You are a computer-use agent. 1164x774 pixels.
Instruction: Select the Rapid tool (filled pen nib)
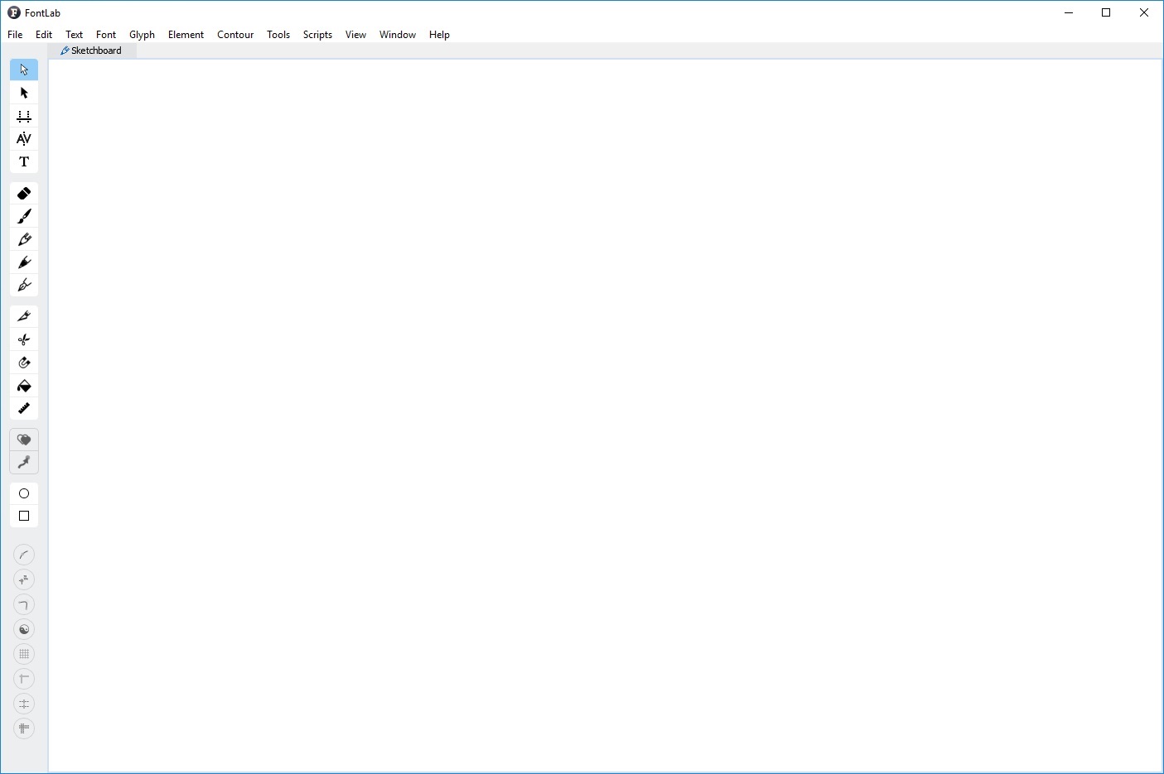coord(24,263)
